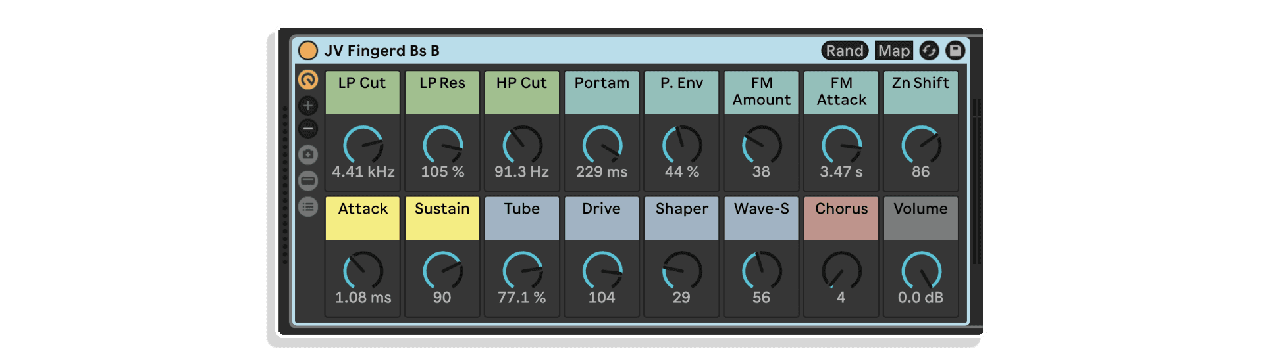
Task: Click the chain list show/hide icon
Action: (x=308, y=181)
